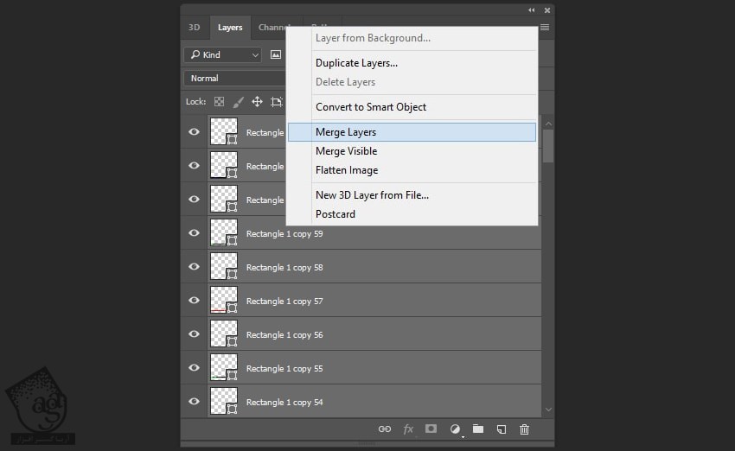
Task: Select Convert to Smart Object
Action: click(371, 107)
